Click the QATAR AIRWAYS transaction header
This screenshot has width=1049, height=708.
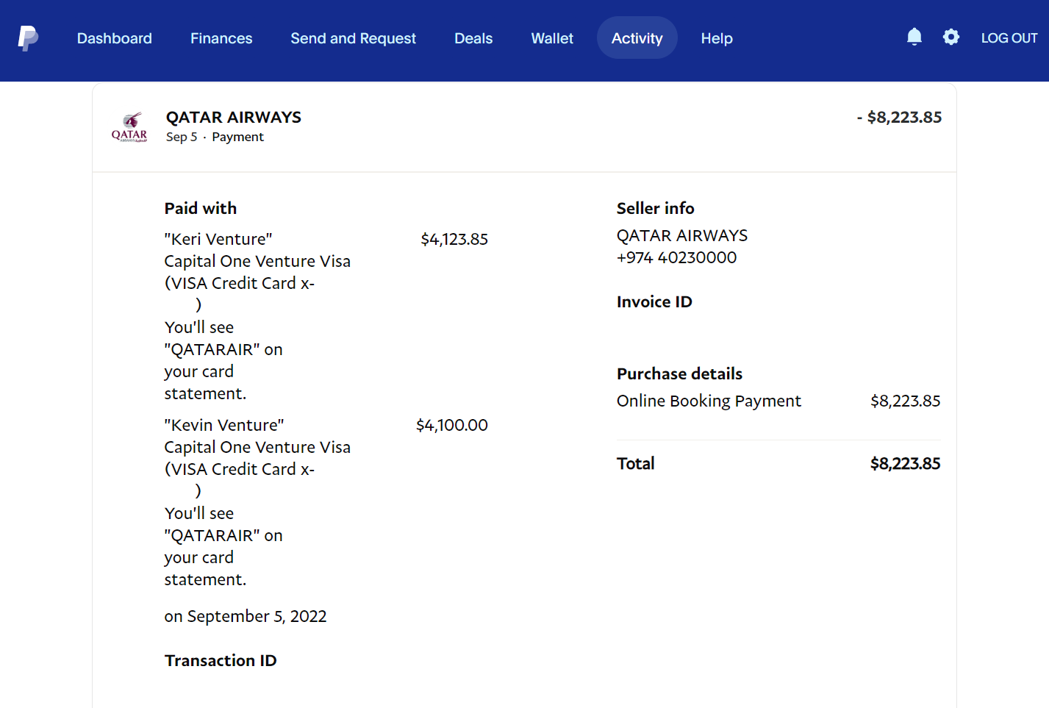click(x=233, y=117)
